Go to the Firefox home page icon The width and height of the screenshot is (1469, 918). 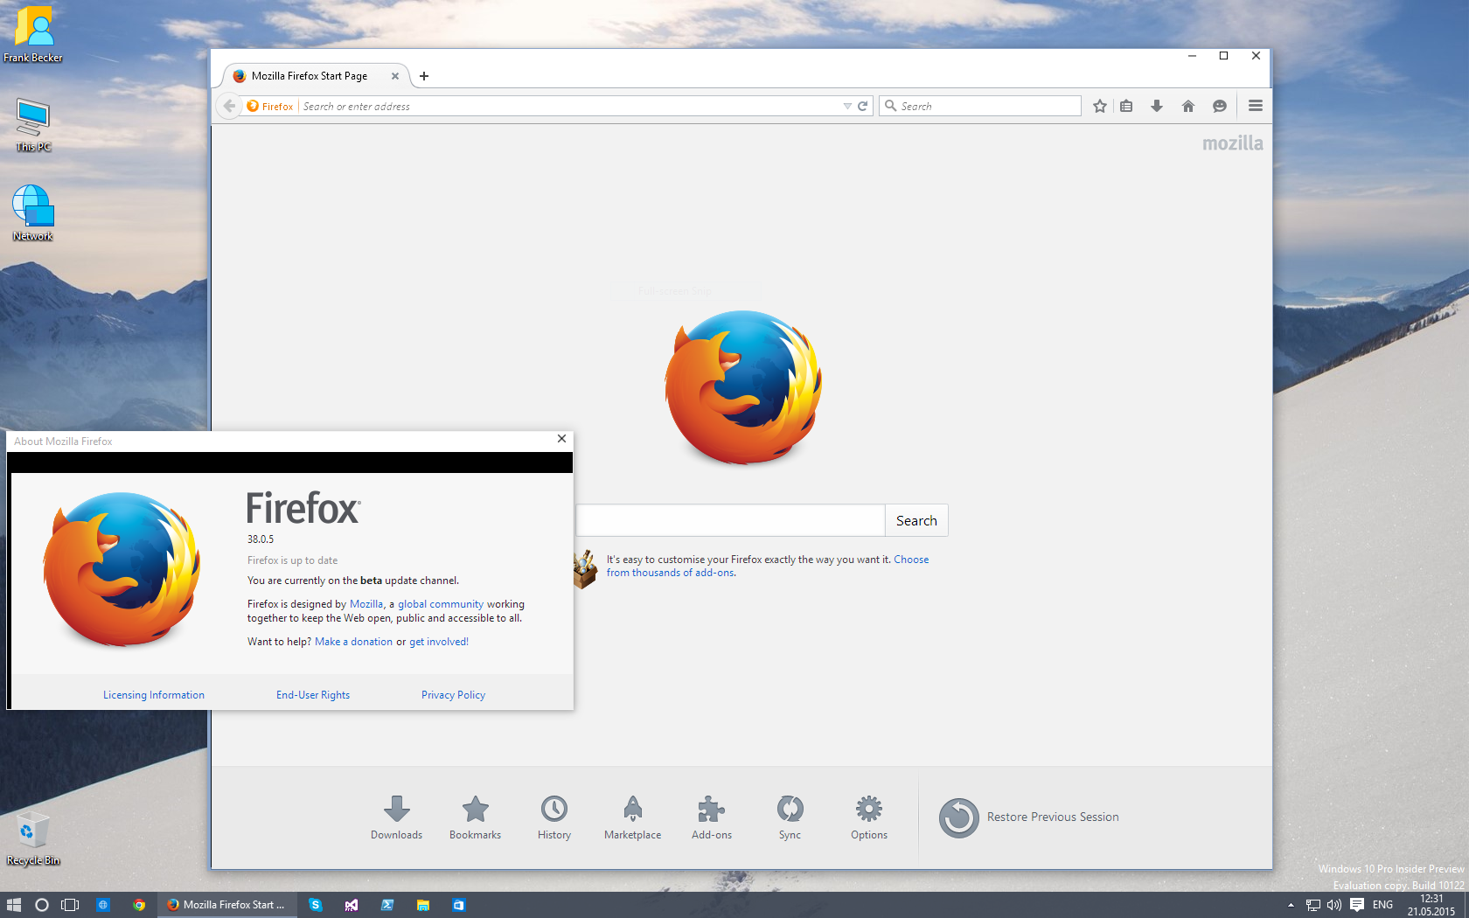[x=1187, y=106]
